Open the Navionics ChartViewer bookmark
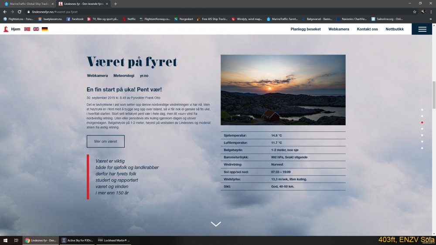Screen dimensions: 436x245 click(x=352, y=19)
